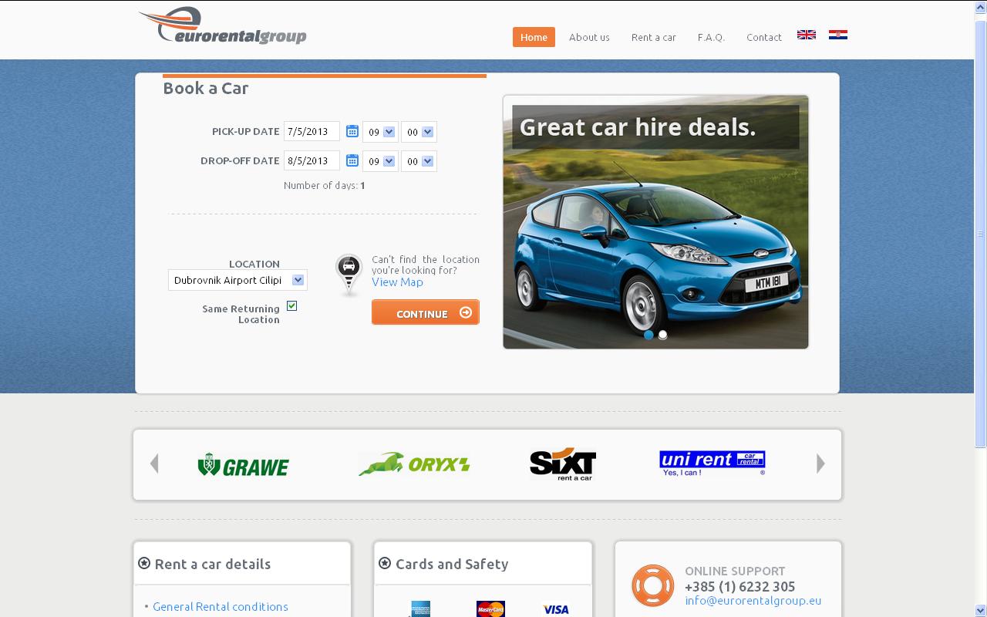Open Rent a car menu item
The image size is (987, 617).
654,37
